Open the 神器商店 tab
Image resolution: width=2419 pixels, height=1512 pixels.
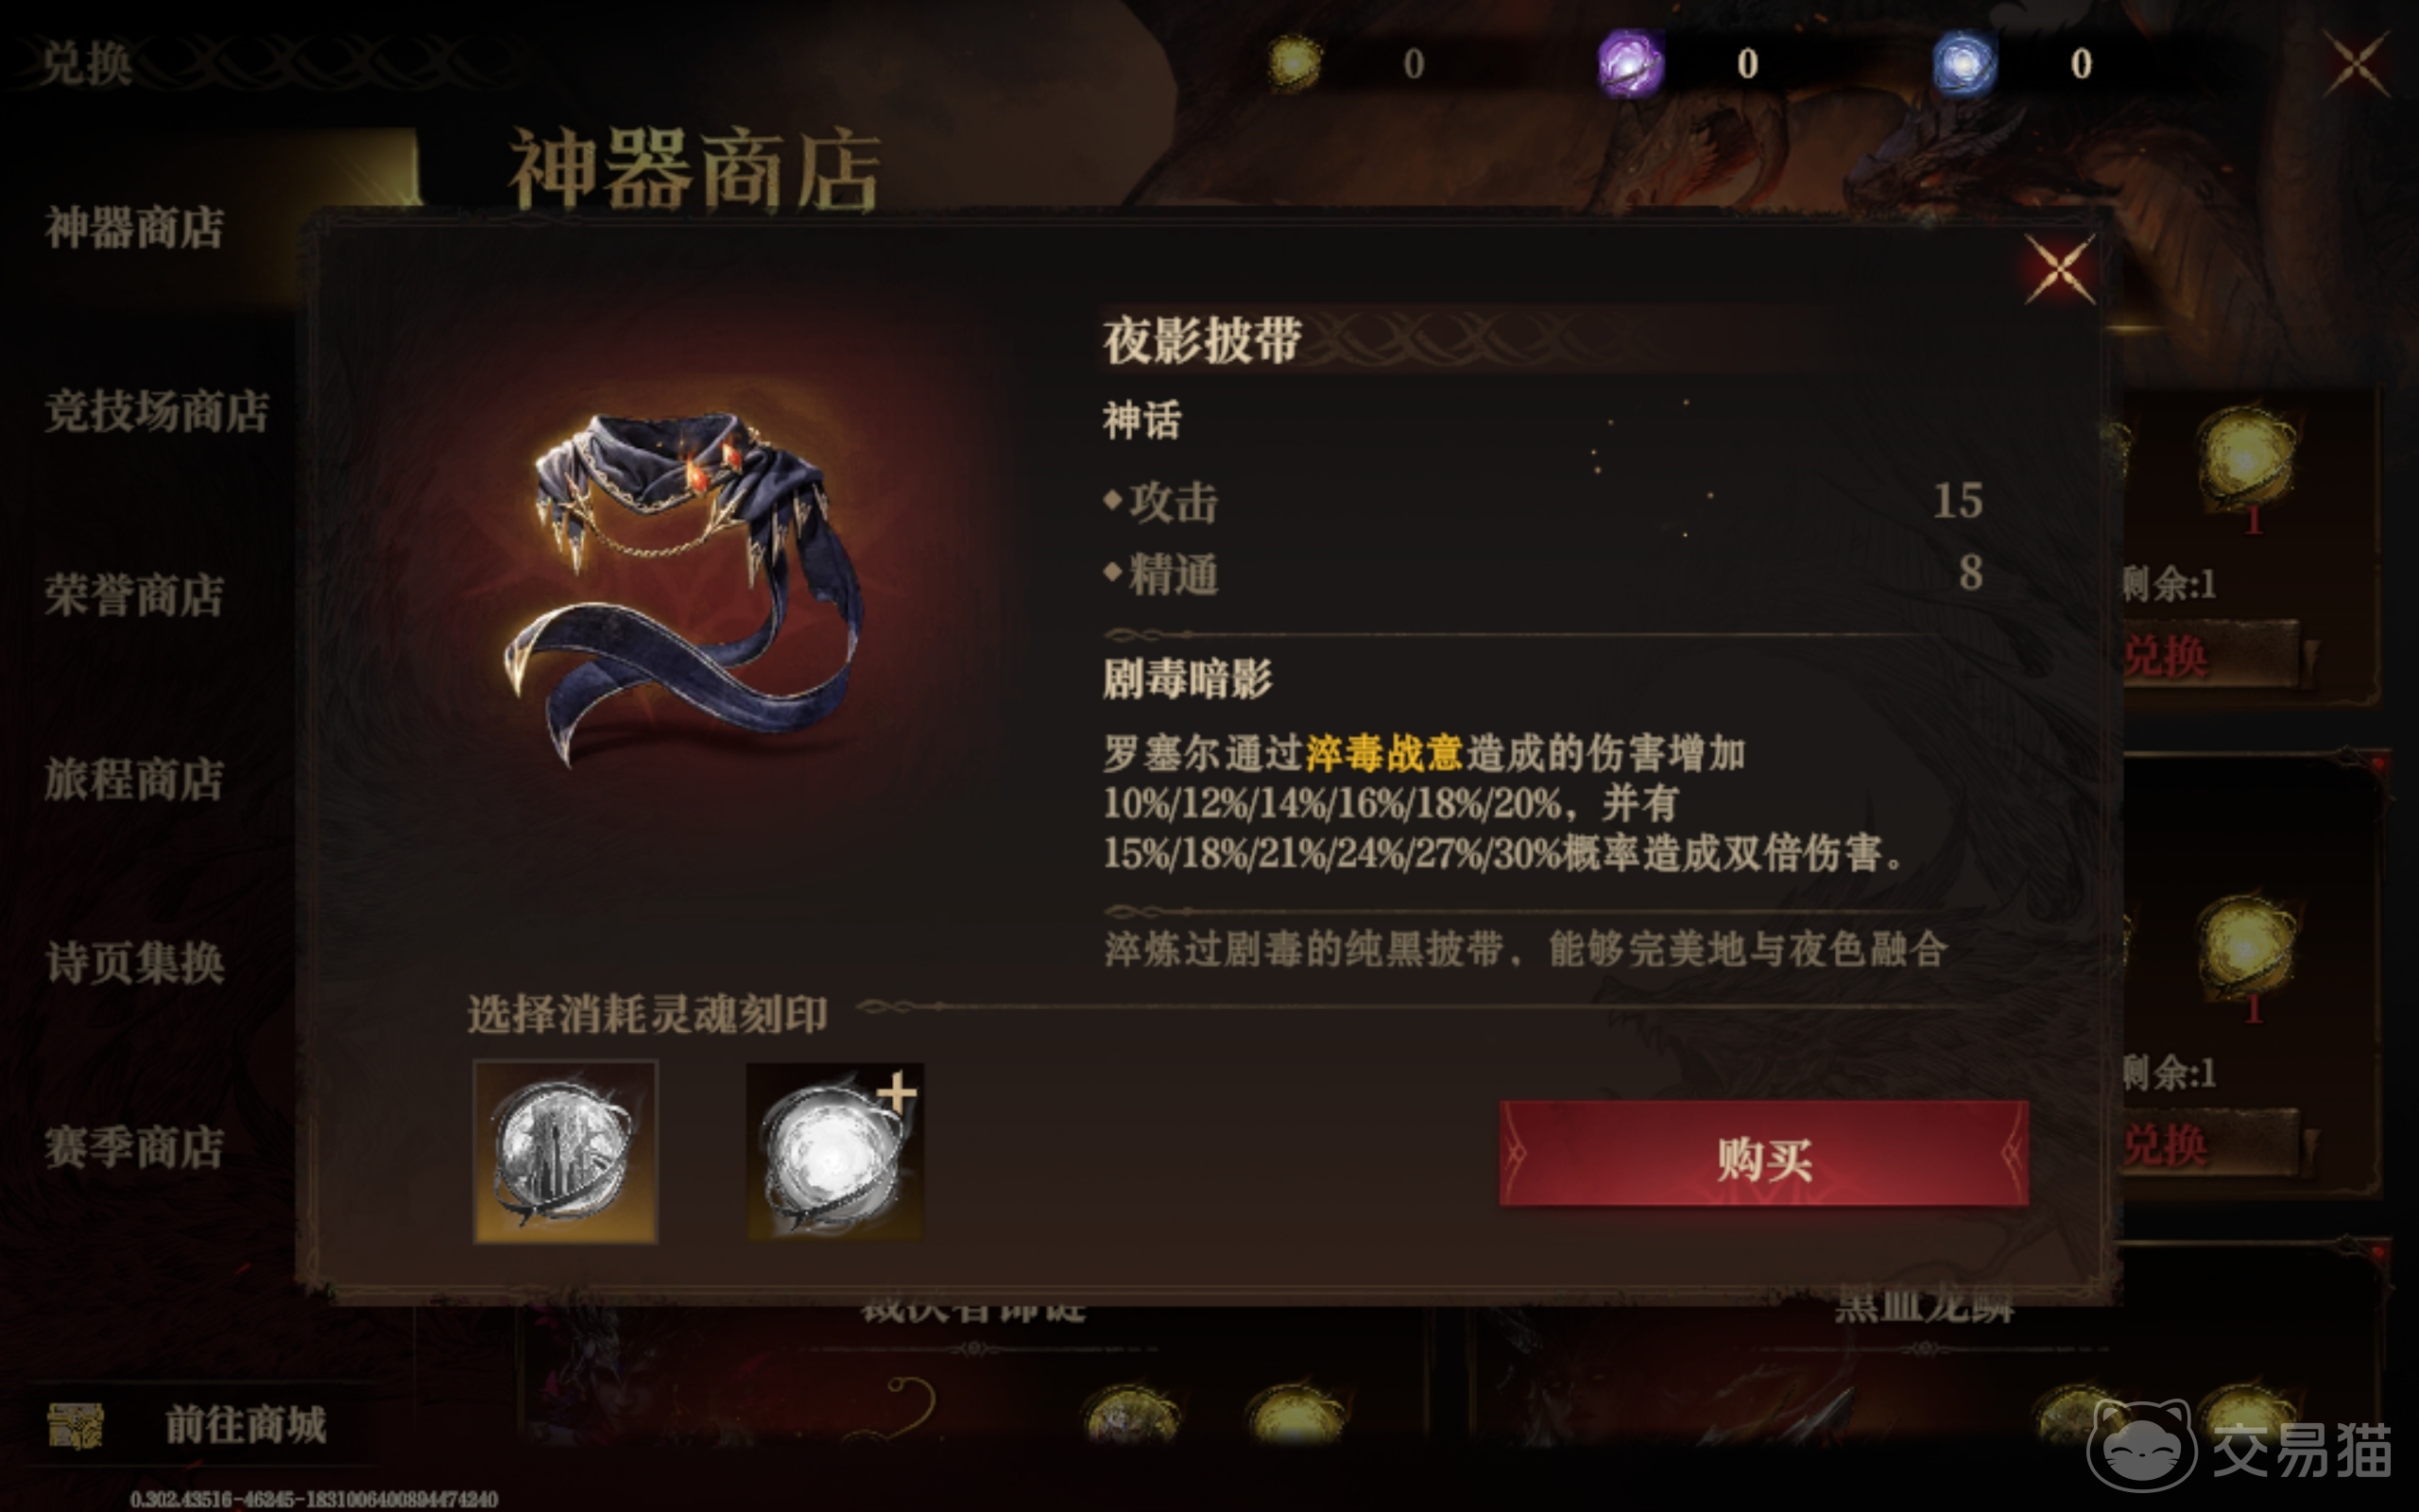[x=134, y=227]
